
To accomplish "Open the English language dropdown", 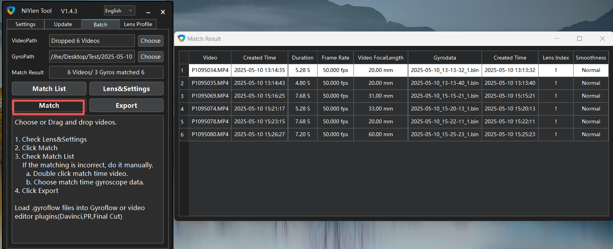I will 119,11.
